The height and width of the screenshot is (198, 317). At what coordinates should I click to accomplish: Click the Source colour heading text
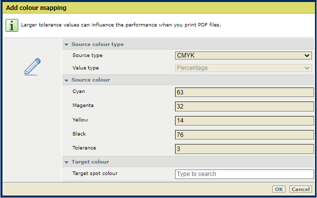(x=91, y=80)
